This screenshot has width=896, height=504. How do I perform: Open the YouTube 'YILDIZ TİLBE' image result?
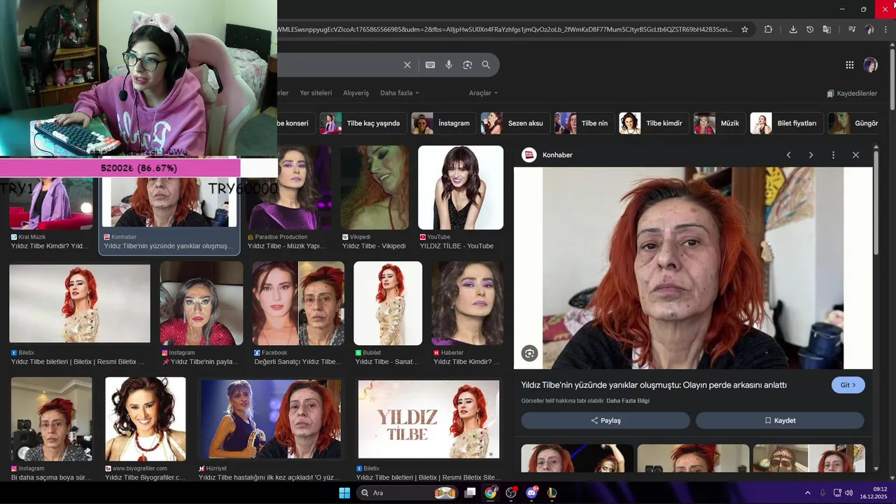coord(461,188)
